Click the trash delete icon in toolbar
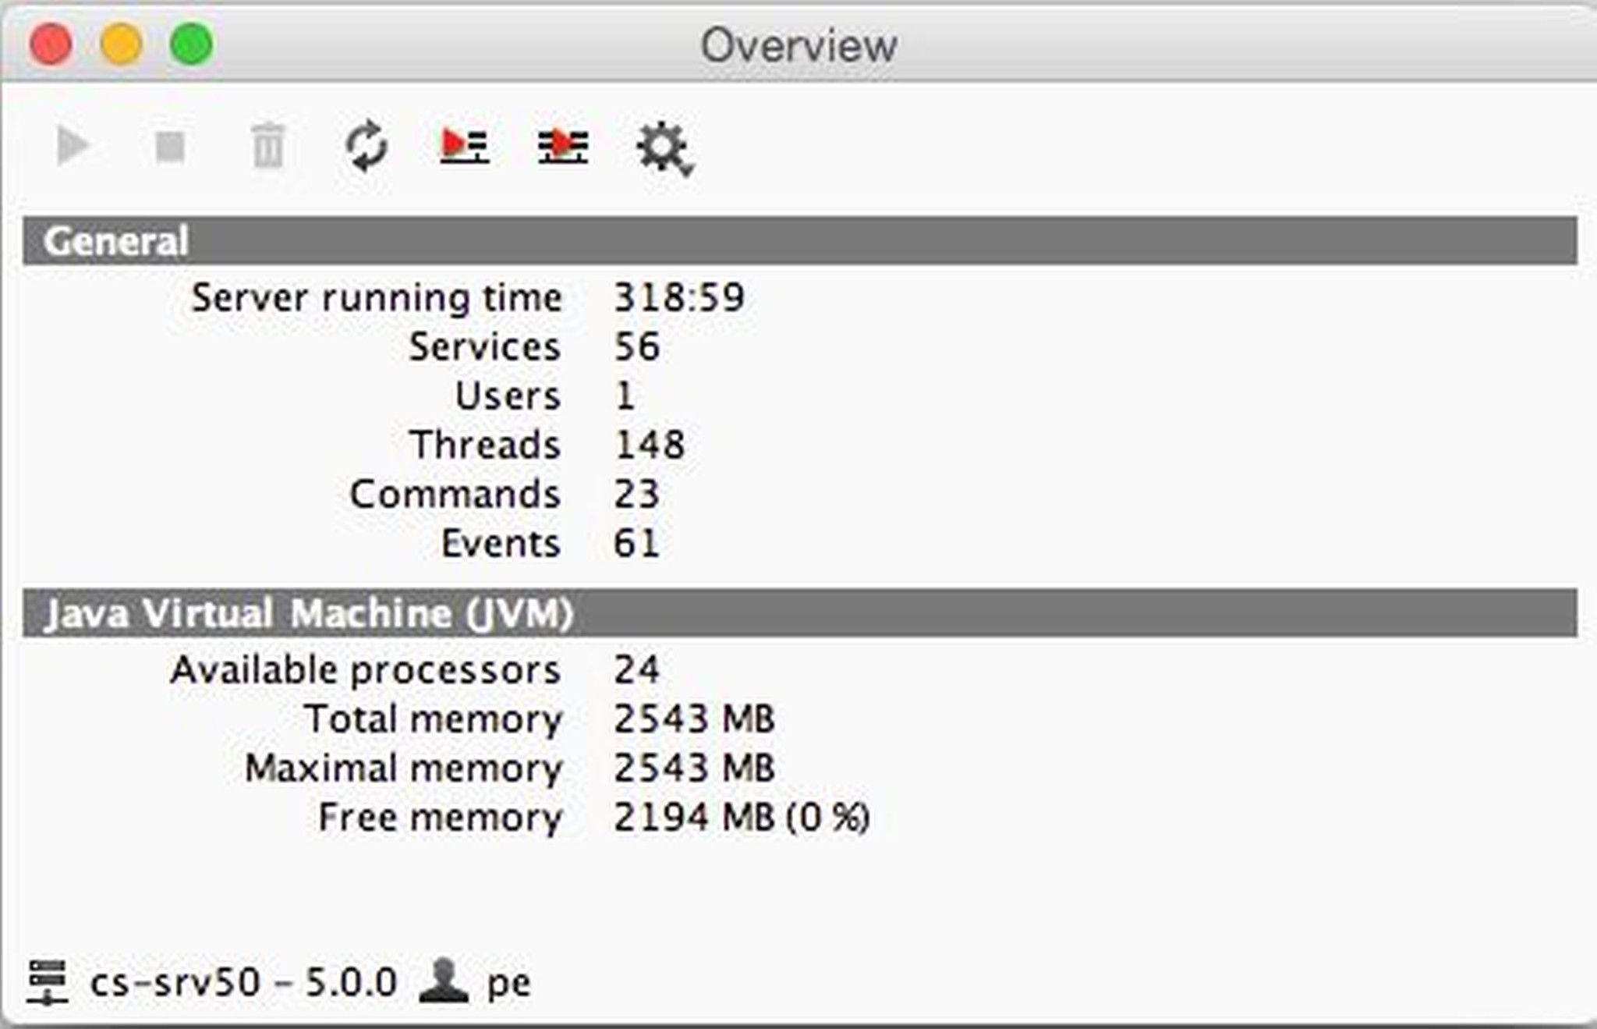Viewport: 1597px width, 1029px height. [x=269, y=146]
